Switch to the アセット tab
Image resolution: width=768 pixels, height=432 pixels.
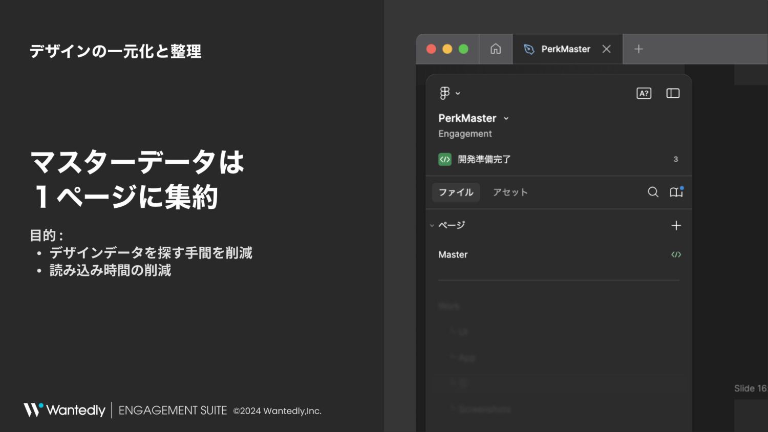coord(510,192)
